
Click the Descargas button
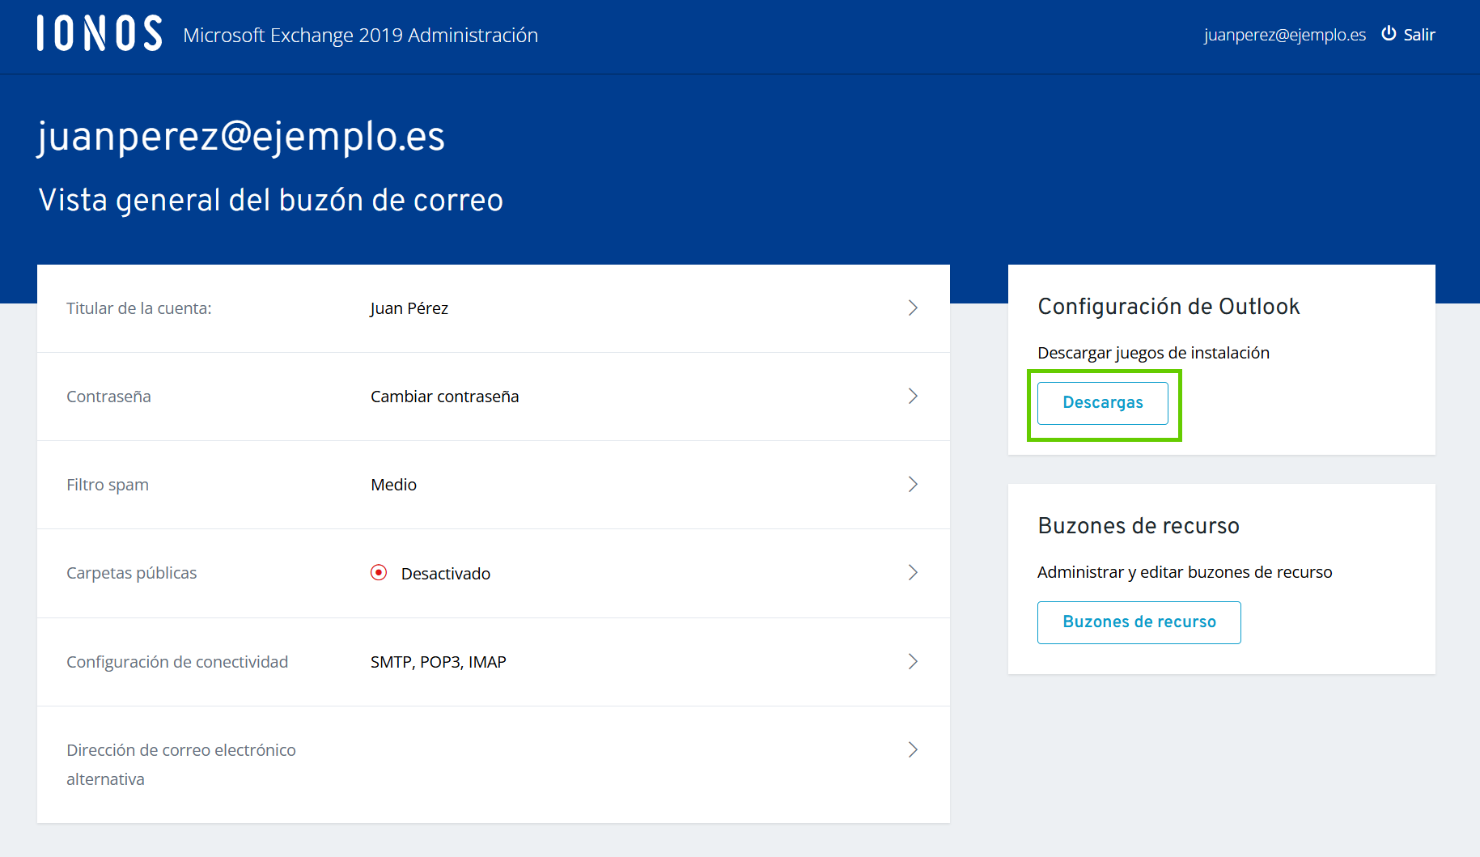coord(1103,403)
